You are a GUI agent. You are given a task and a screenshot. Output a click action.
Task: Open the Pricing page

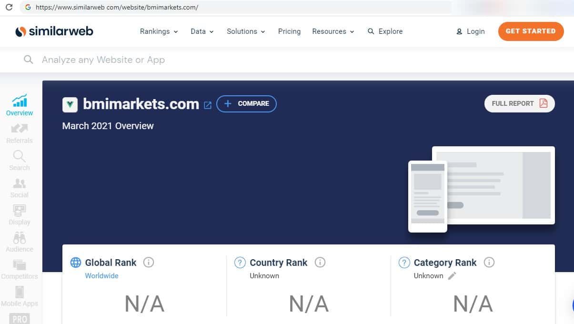point(289,31)
